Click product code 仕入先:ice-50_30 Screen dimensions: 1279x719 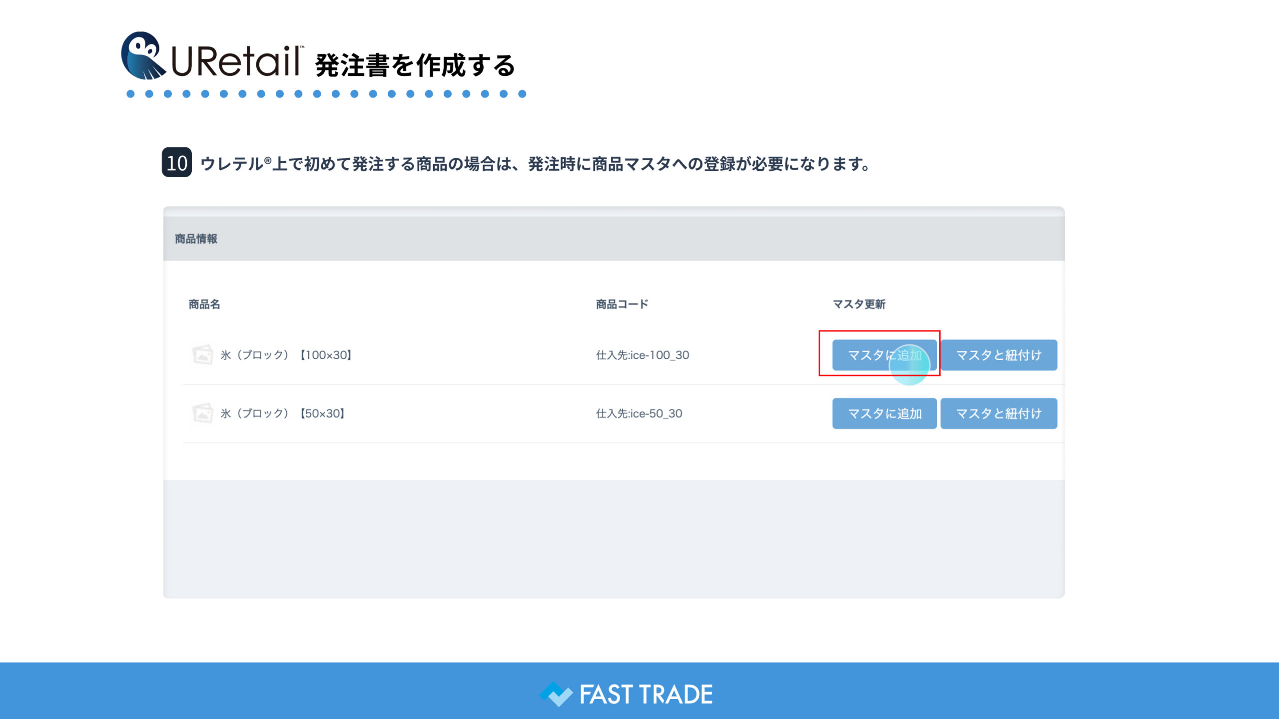[x=639, y=413]
